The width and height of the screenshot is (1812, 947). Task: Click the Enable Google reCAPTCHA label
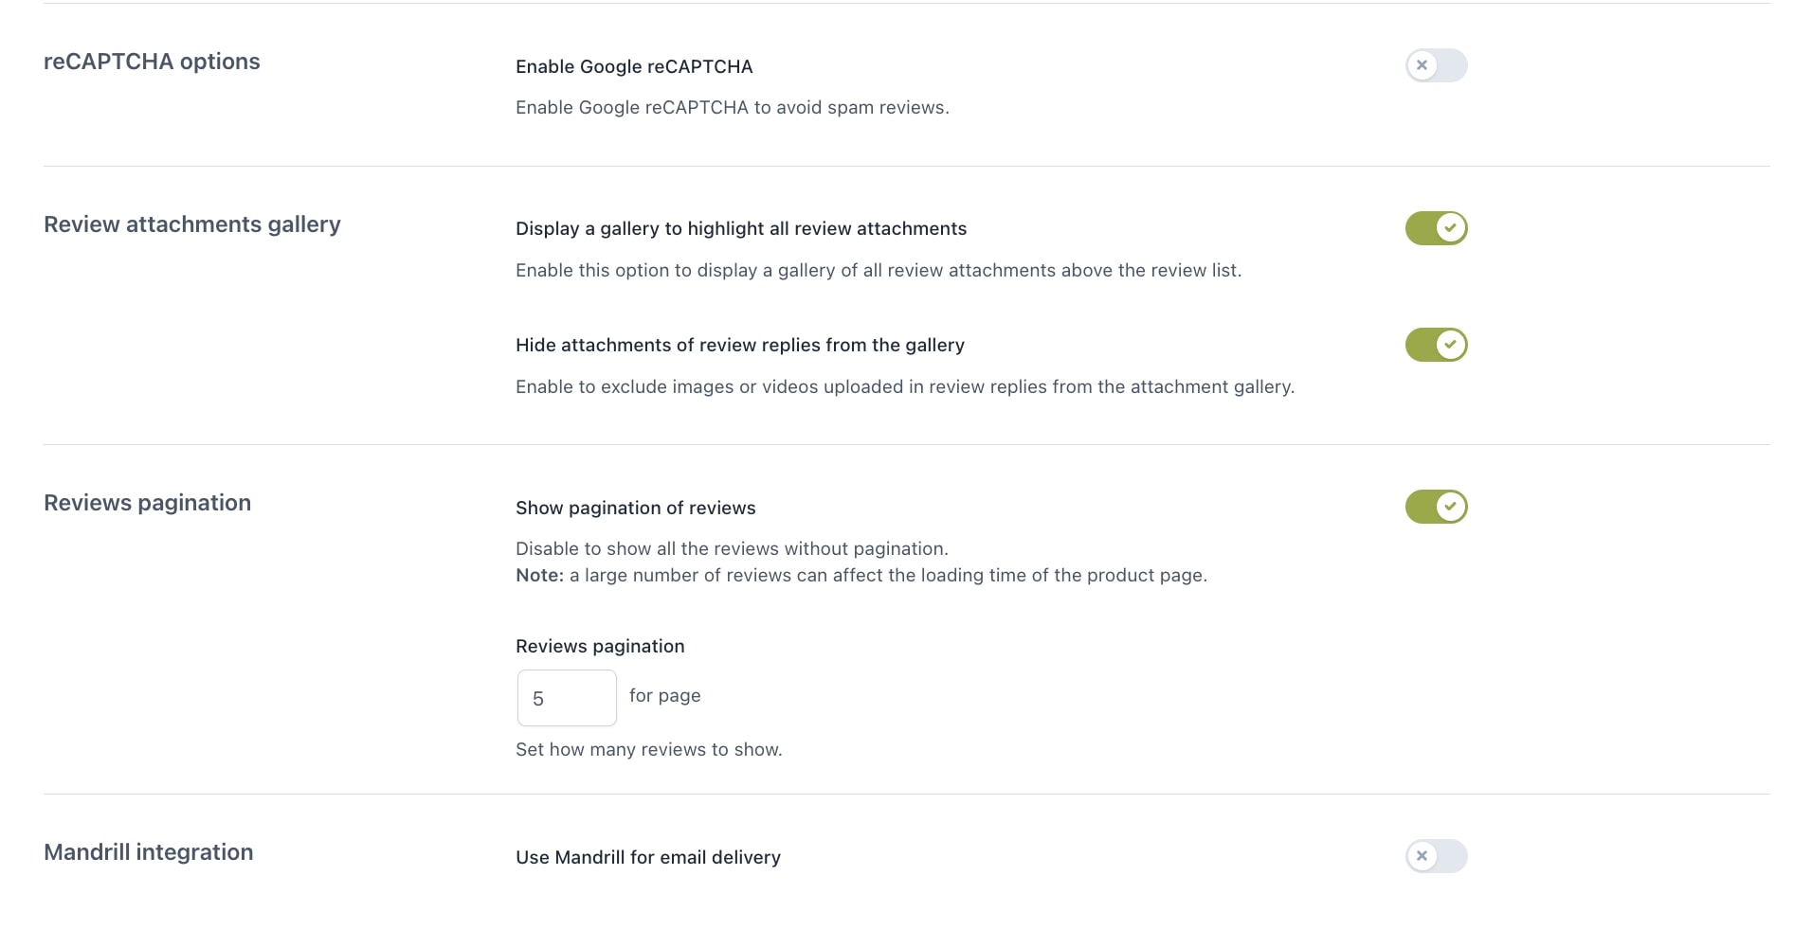pos(634,66)
